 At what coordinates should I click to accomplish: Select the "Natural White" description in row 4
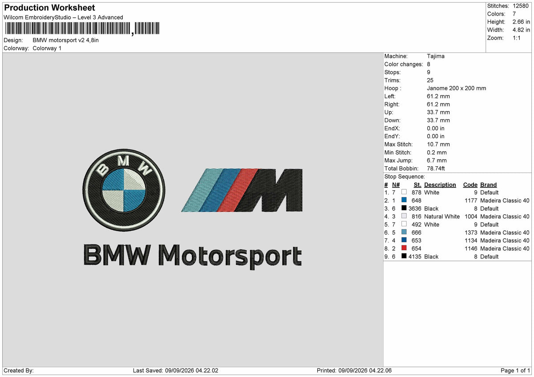click(442, 217)
